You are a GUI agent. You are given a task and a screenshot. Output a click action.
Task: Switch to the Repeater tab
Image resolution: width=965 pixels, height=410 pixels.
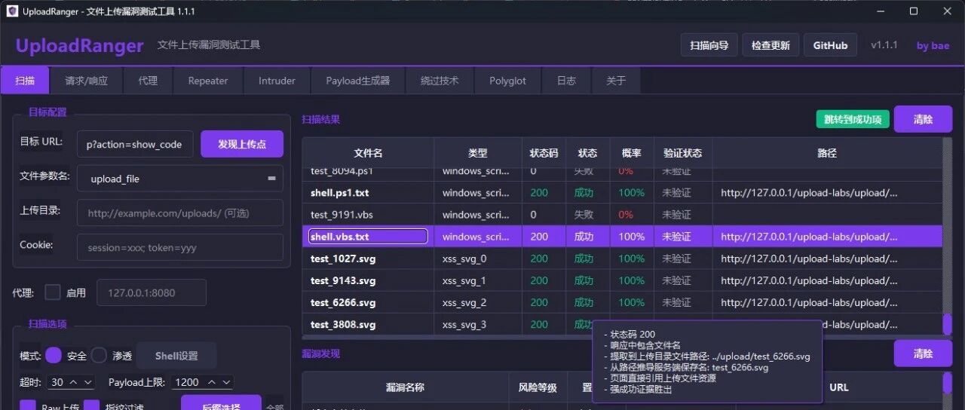(x=208, y=81)
